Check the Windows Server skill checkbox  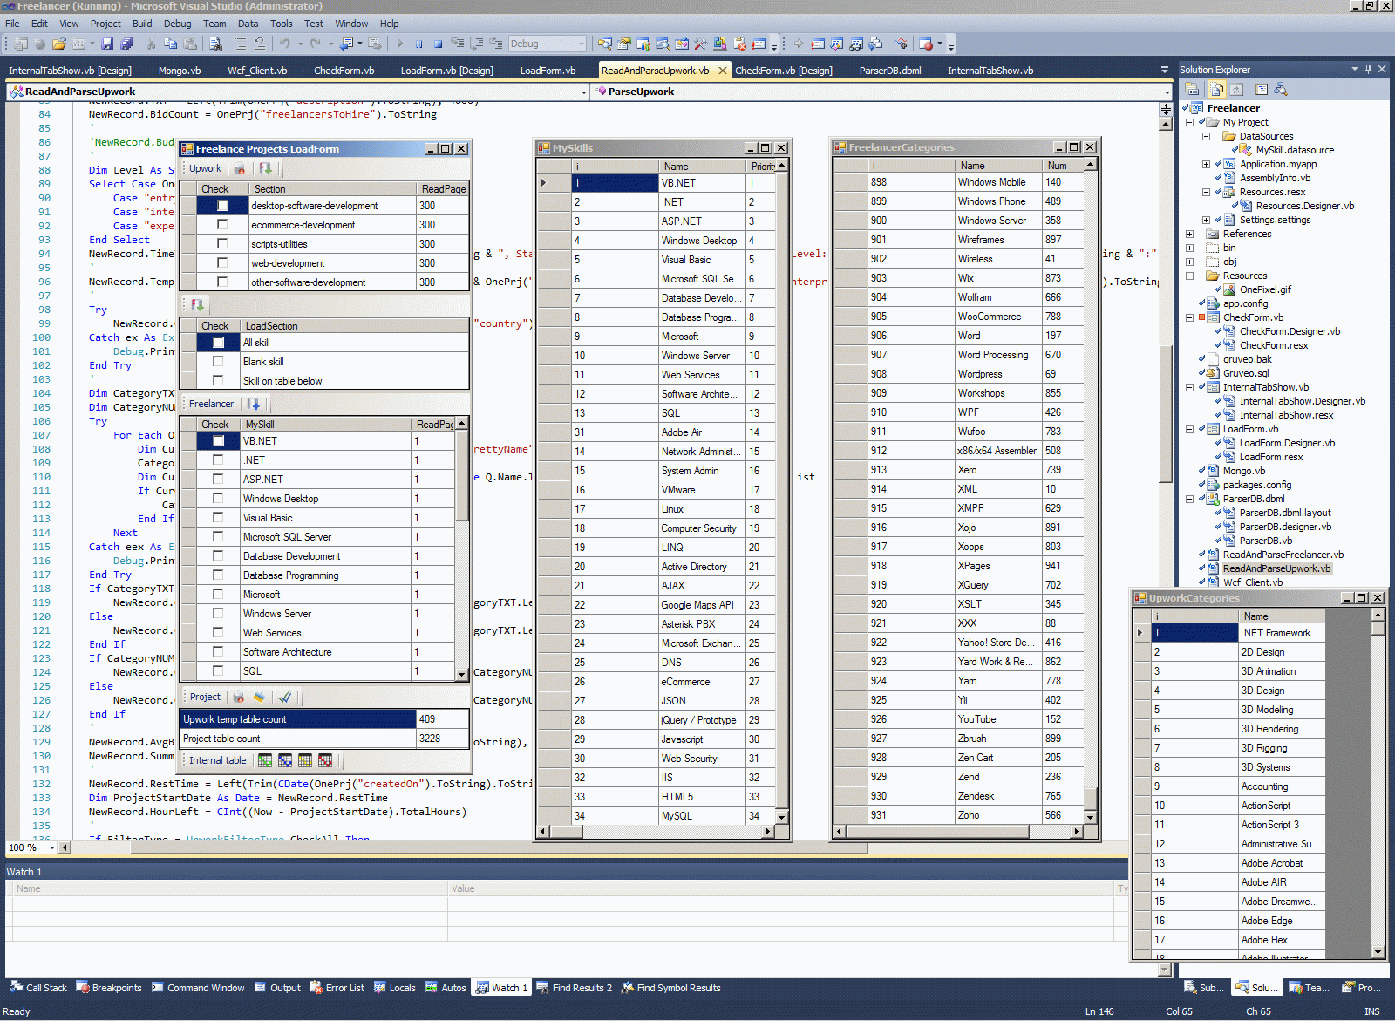tap(218, 614)
